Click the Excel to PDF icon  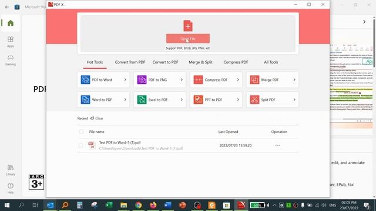point(142,100)
